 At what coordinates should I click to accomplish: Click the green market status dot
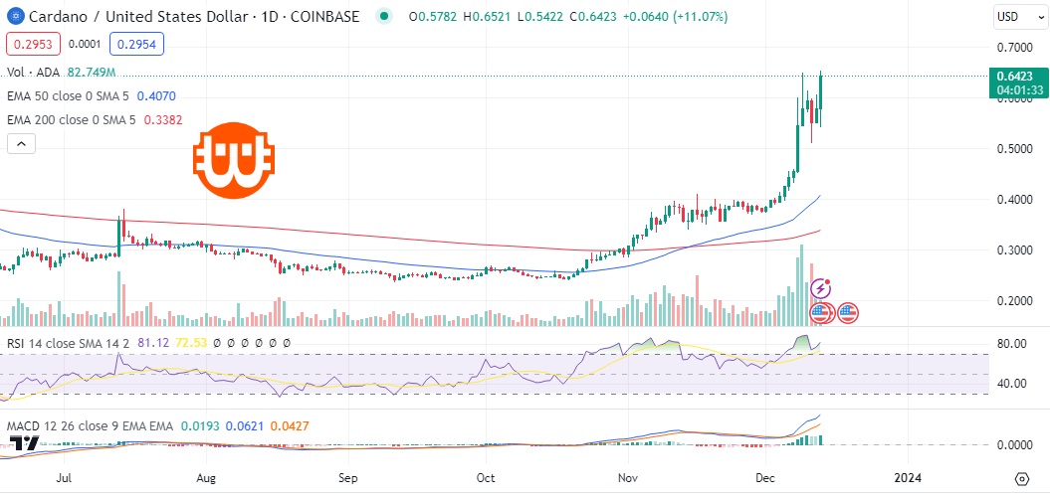point(383,16)
